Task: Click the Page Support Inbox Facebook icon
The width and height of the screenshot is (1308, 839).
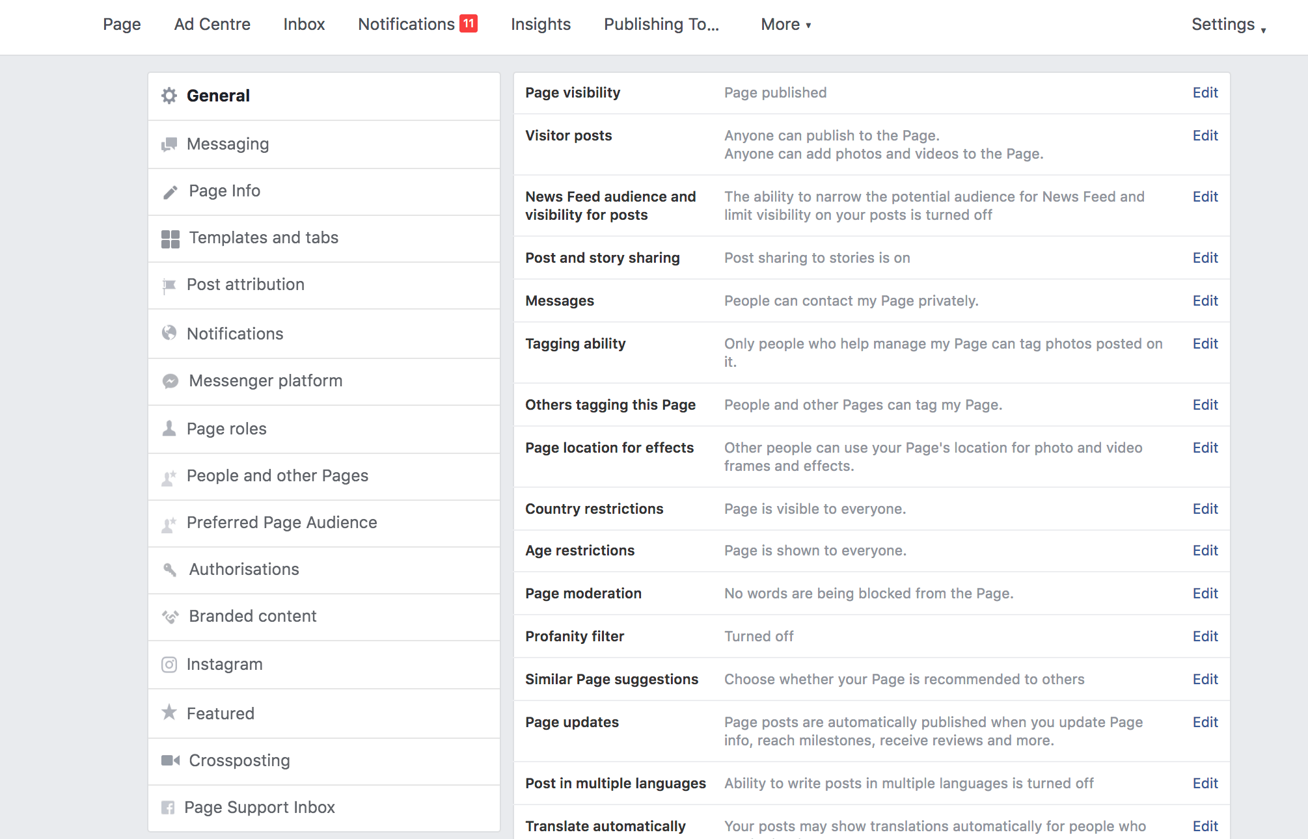Action: point(168,807)
